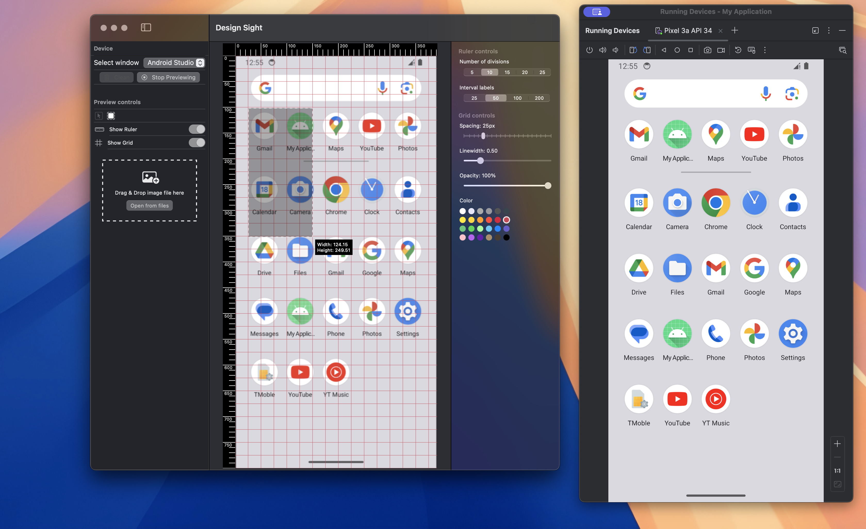Tap the voice search microphone in emulator

click(x=765, y=94)
